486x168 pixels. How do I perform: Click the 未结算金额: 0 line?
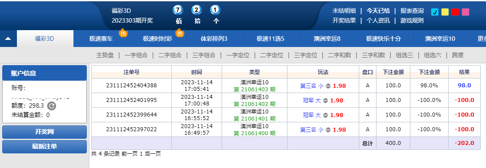click(x=30, y=115)
